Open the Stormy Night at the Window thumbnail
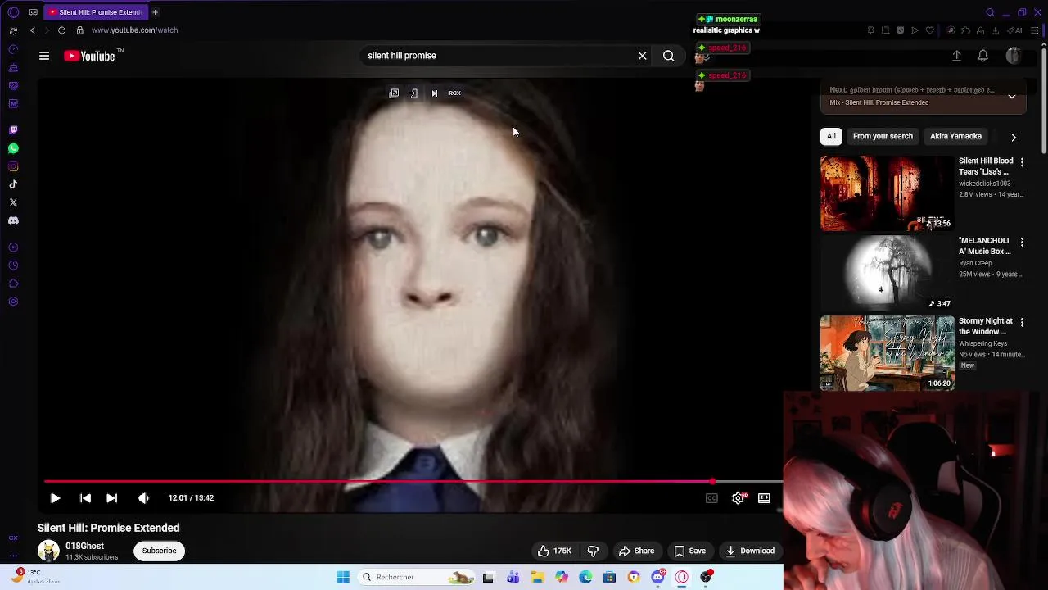Image resolution: width=1048 pixels, height=590 pixels. pyautogui.click(x=888, y=353)
